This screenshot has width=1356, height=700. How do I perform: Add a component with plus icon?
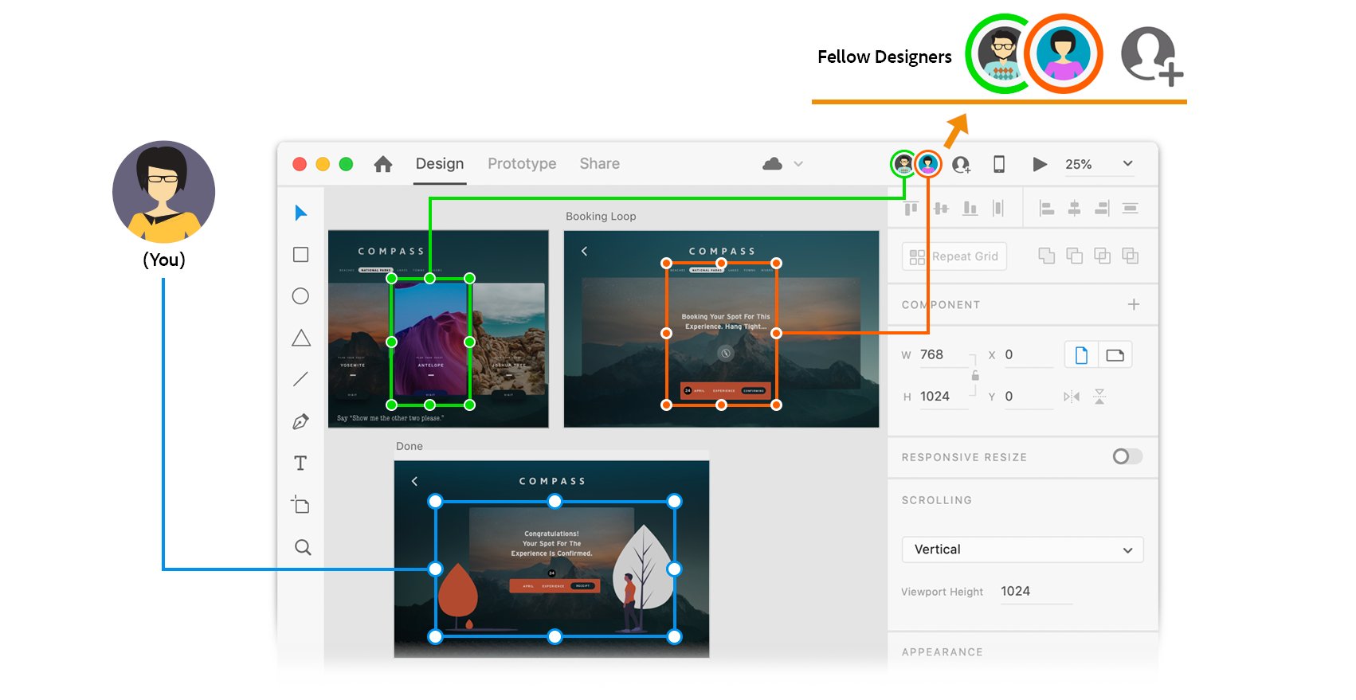[1134, 304]
